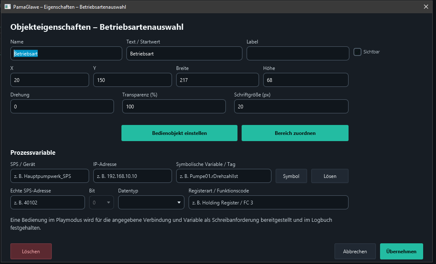Click the Drehung input field

coord(62,106)
